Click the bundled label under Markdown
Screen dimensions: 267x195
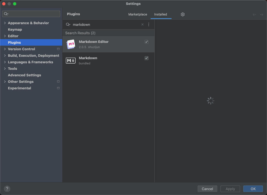pyautogui.click(x=85, y=63)
